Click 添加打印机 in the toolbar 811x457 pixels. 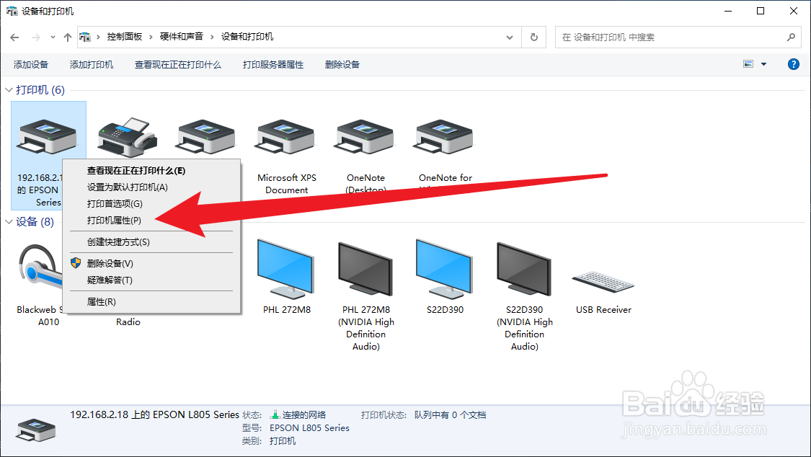(92, 65)
